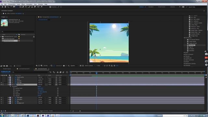Select the Clone Stamp tool
This screenshot has width=208, height=117.
pos(32,7)
